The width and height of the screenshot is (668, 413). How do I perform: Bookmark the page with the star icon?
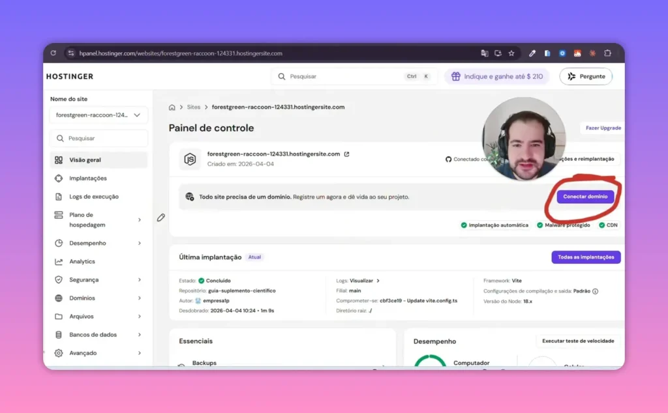(x=511, y=53)
